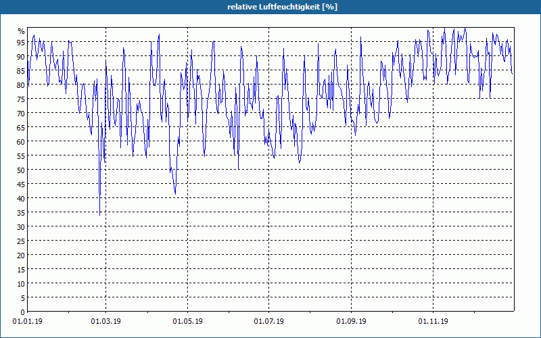Click the 50 y-axis value
541x338 pixels.
pyautogui.click(x=21, y=170)
